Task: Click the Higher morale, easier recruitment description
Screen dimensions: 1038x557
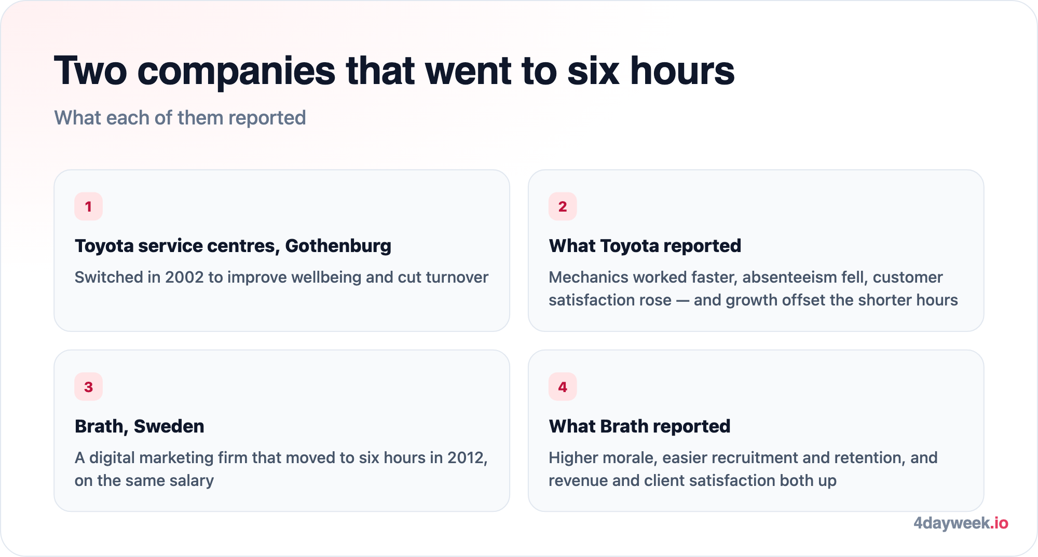Action: click(x=743, y=469)
